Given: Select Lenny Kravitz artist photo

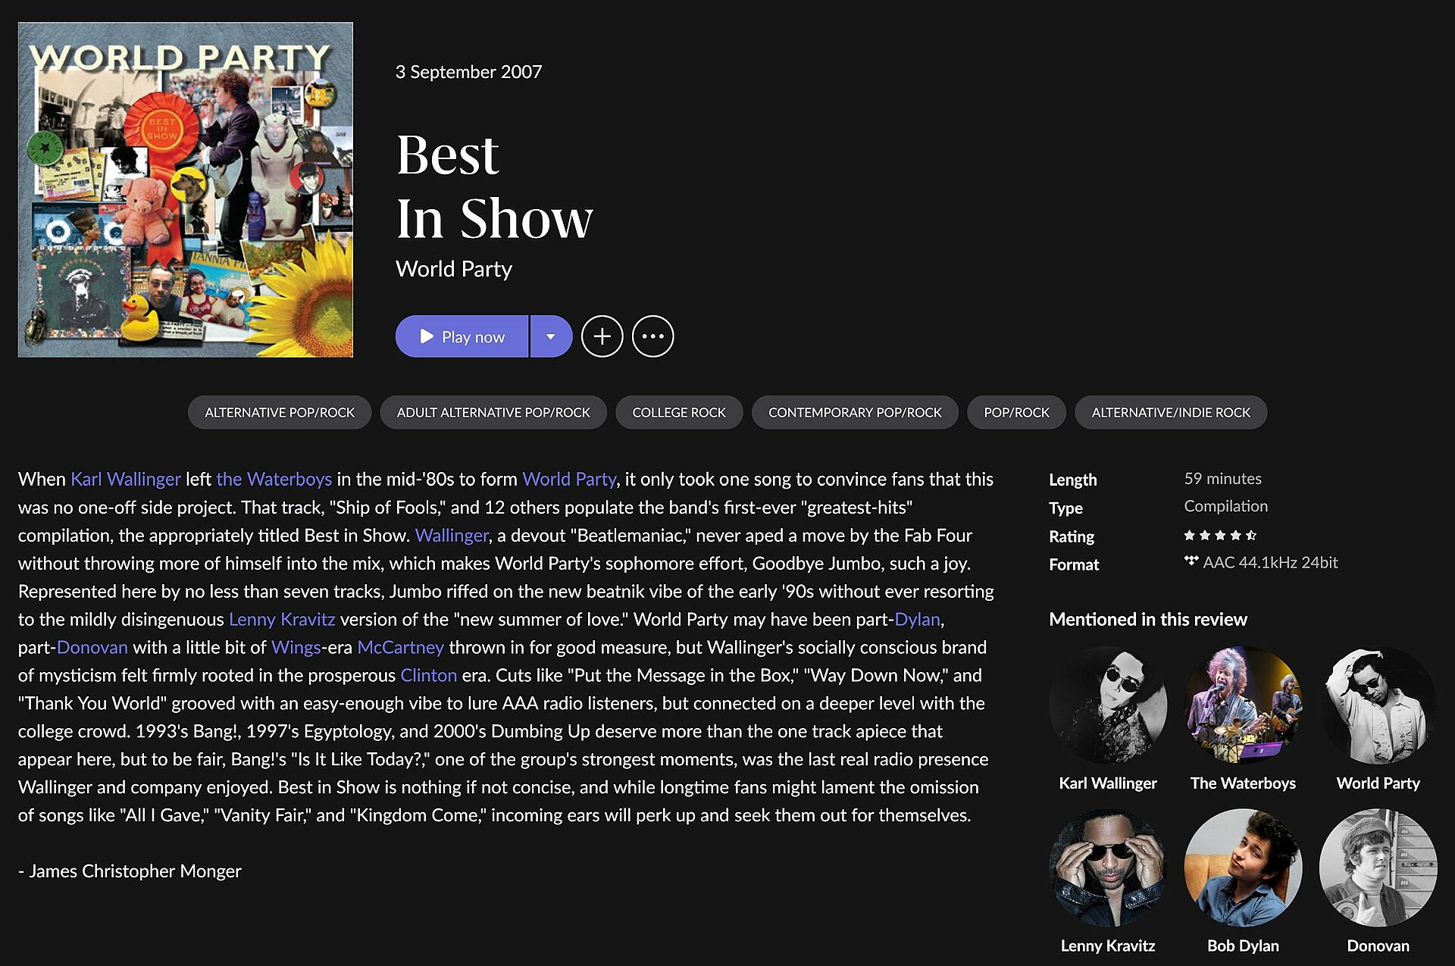Looking at the screenshot, I should [1108, 868].
